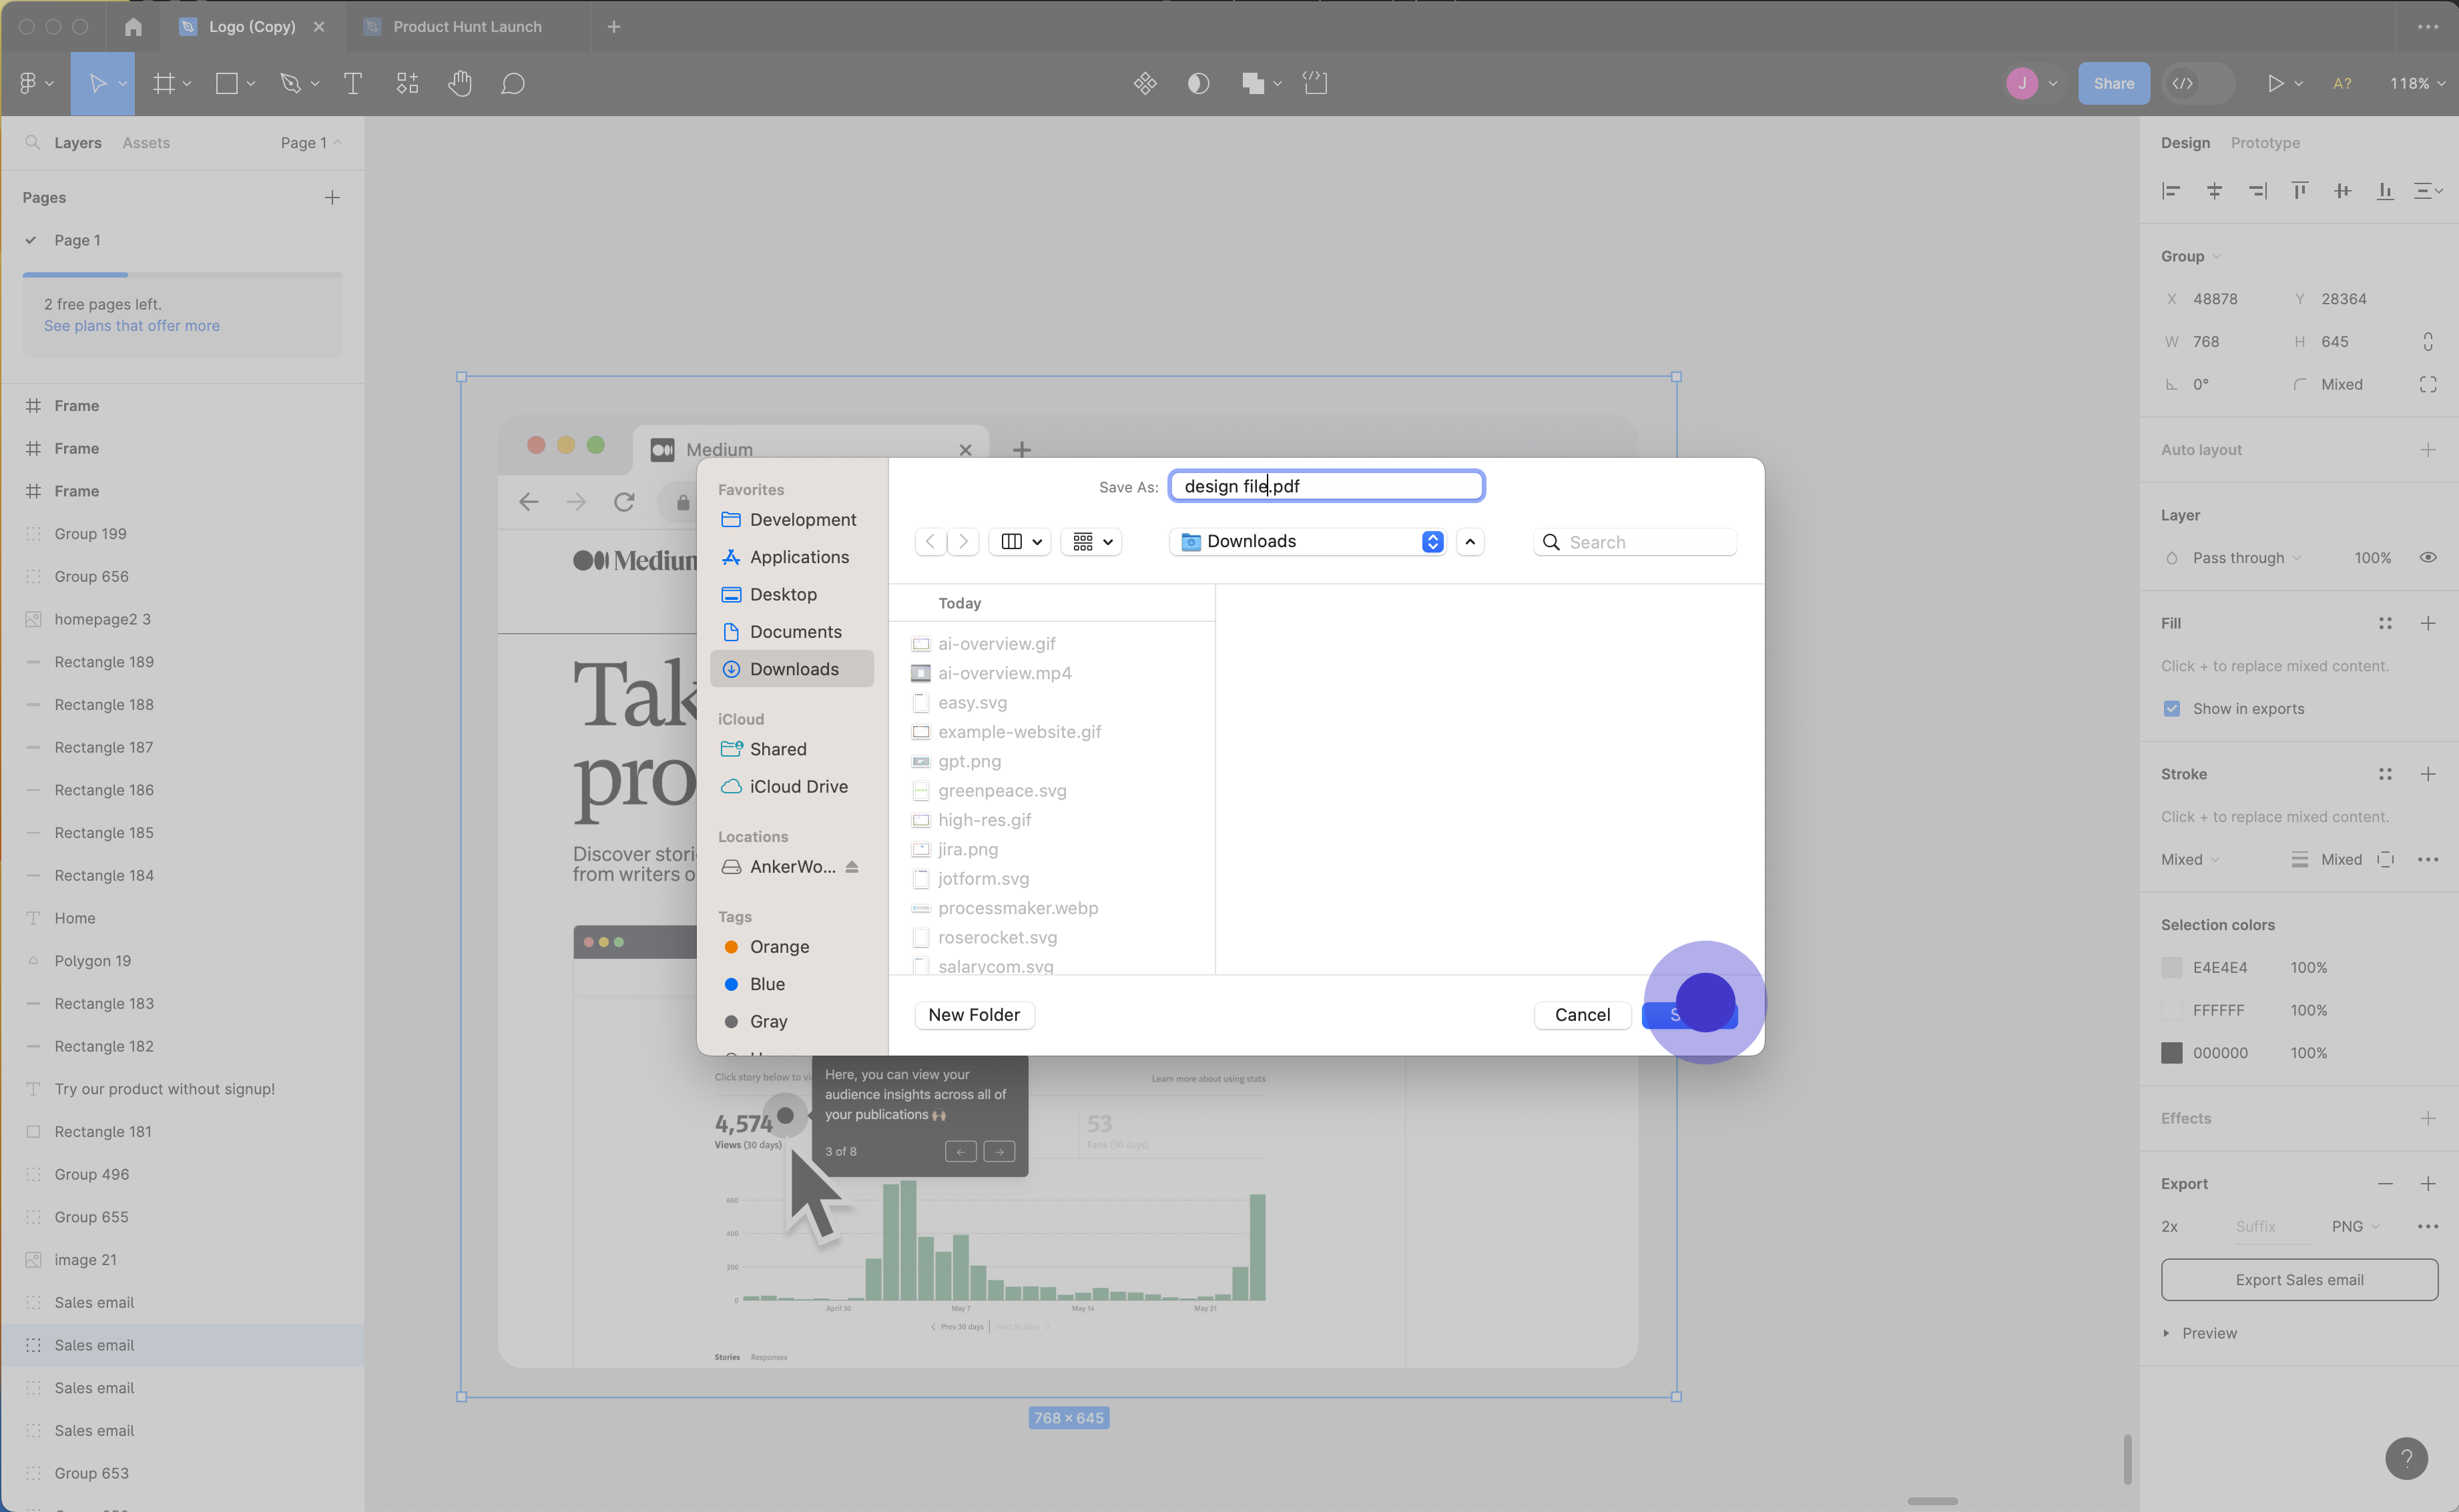Click the Cancel button in dialog
This screenshot has width=2459, height=1512.
pos(1582,1015)
